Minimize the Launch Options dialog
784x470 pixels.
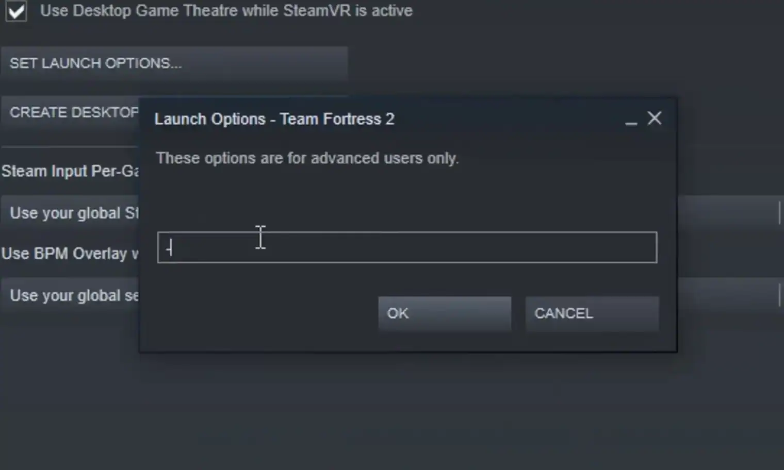pos(631,120)
